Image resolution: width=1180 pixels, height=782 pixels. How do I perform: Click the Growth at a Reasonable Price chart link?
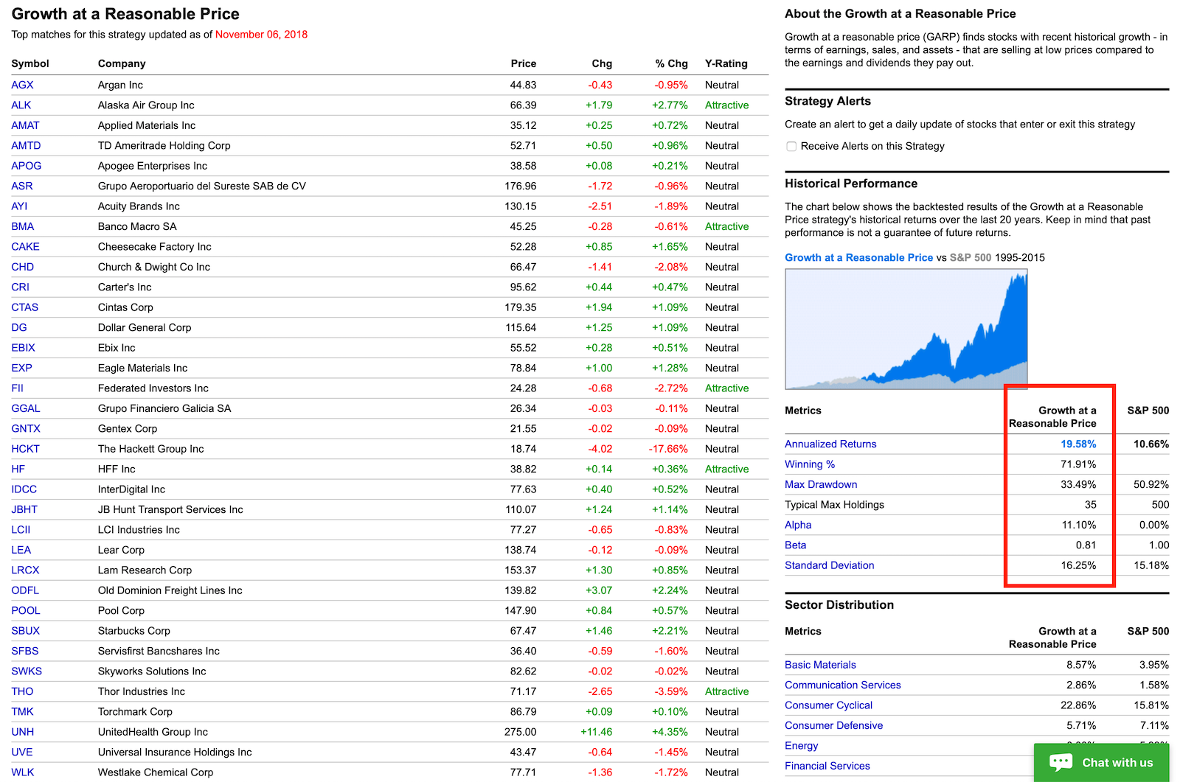pos(859,258)
